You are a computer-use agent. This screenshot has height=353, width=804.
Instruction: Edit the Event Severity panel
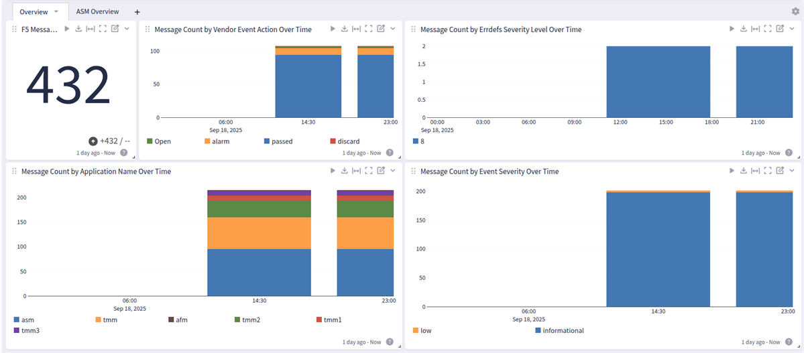(779, 171)
